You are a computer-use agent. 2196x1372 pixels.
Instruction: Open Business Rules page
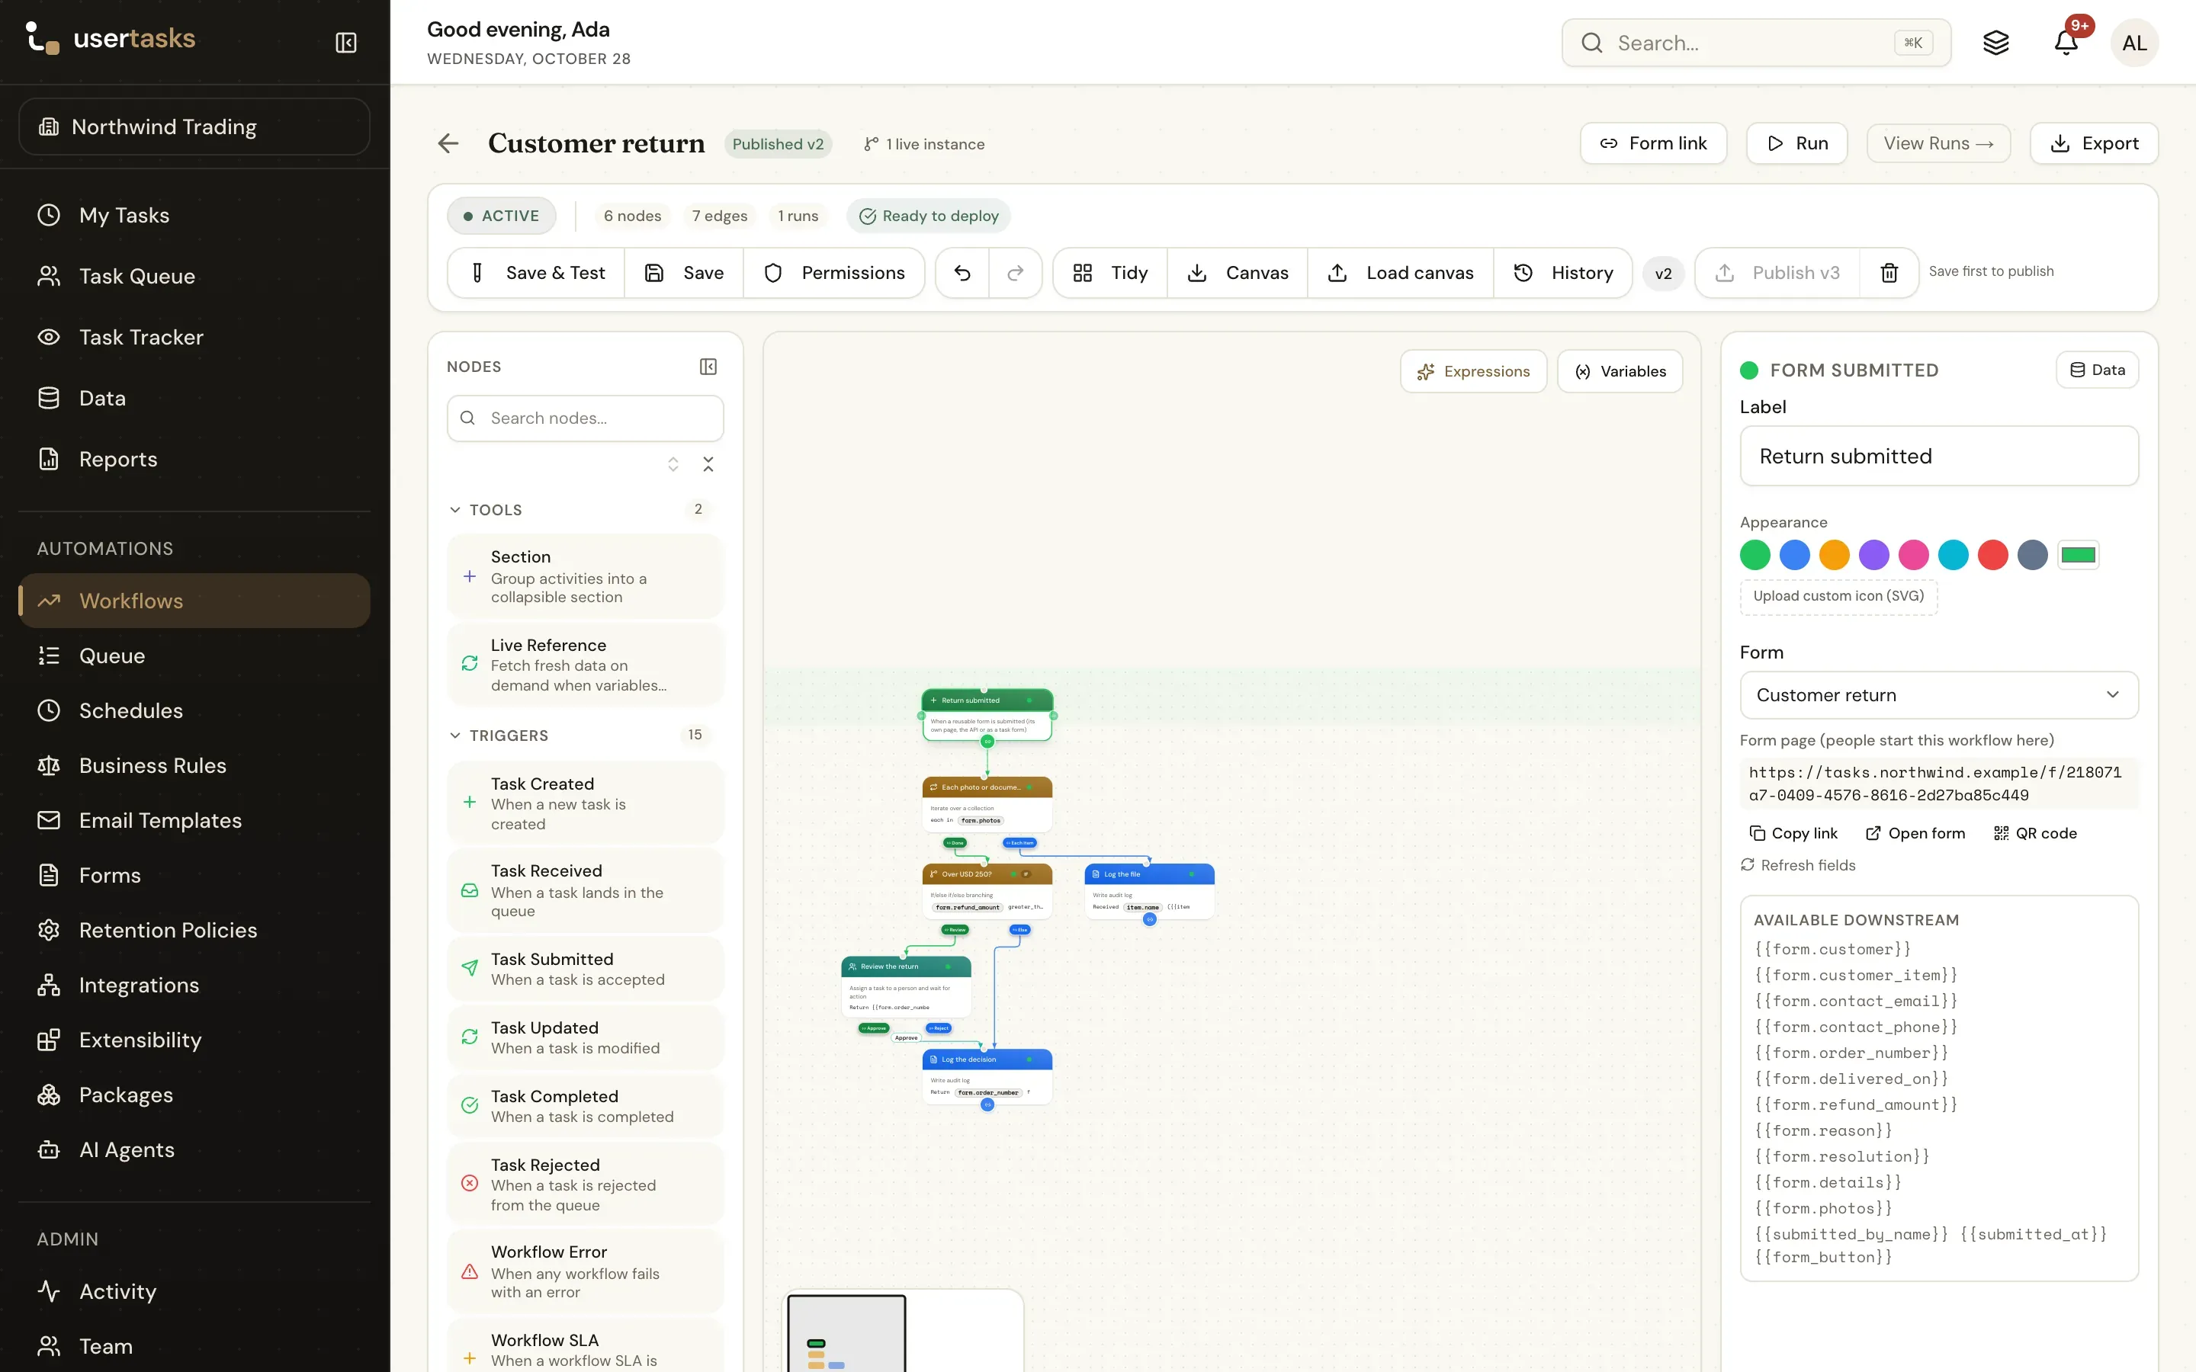pyautogui.click(x=194, y=766)
